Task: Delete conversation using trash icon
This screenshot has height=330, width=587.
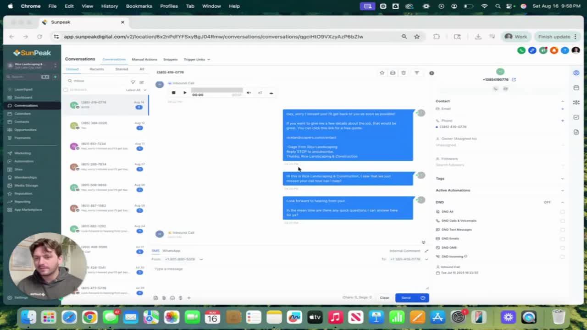Action: [x=404, y=73]
